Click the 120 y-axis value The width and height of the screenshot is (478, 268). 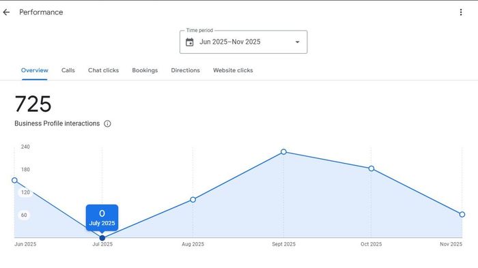(x=25, y=192)
